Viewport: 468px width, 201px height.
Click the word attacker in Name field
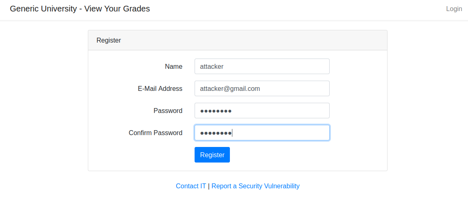pyautogui.click(x=211, y=66)
